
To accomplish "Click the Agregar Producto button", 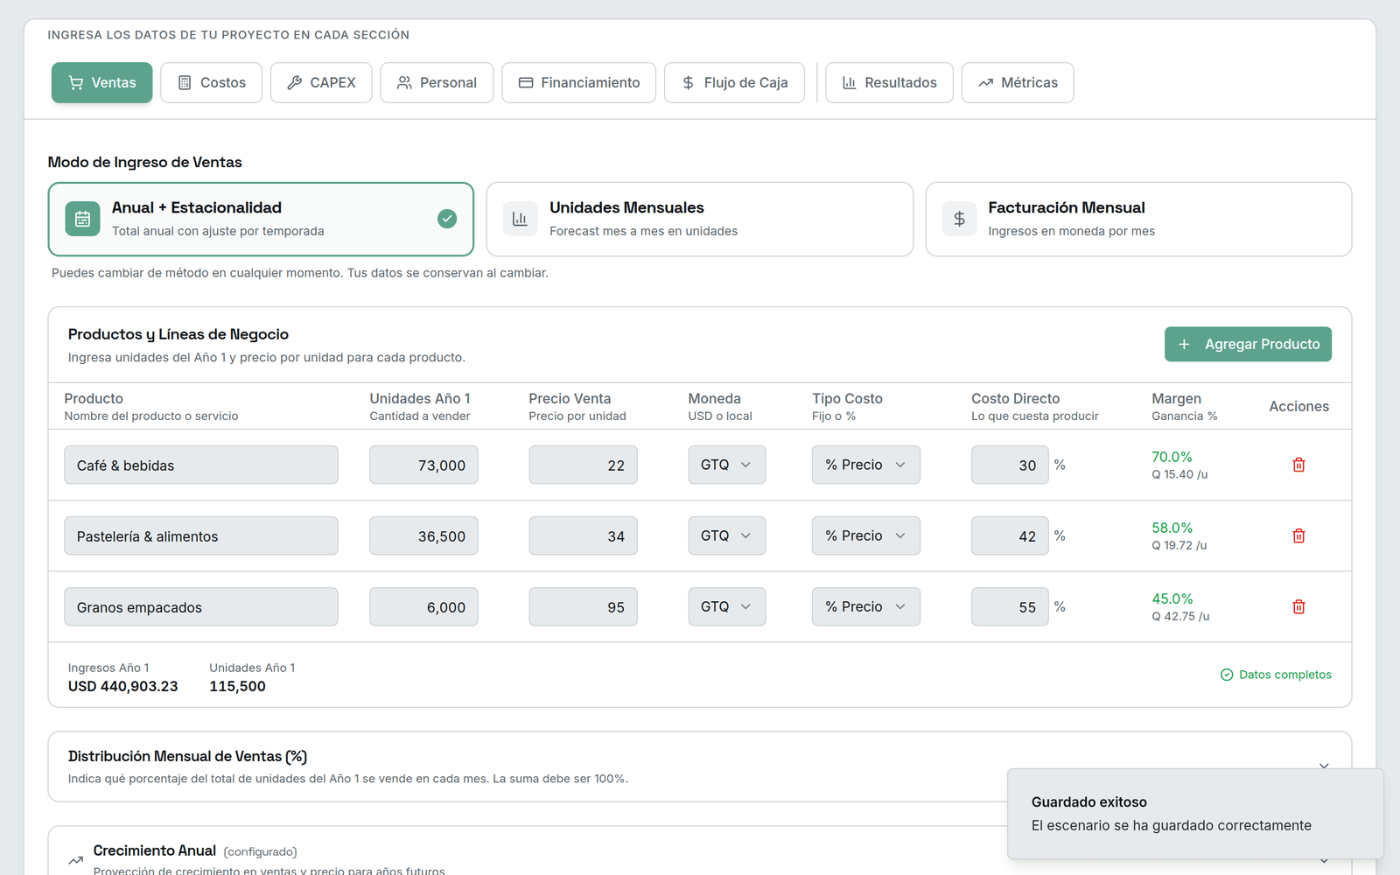I will [1248, 344].
